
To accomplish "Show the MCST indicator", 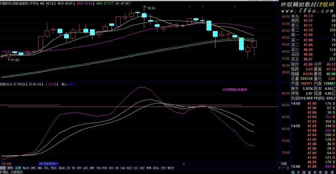I will coord(171,168).
